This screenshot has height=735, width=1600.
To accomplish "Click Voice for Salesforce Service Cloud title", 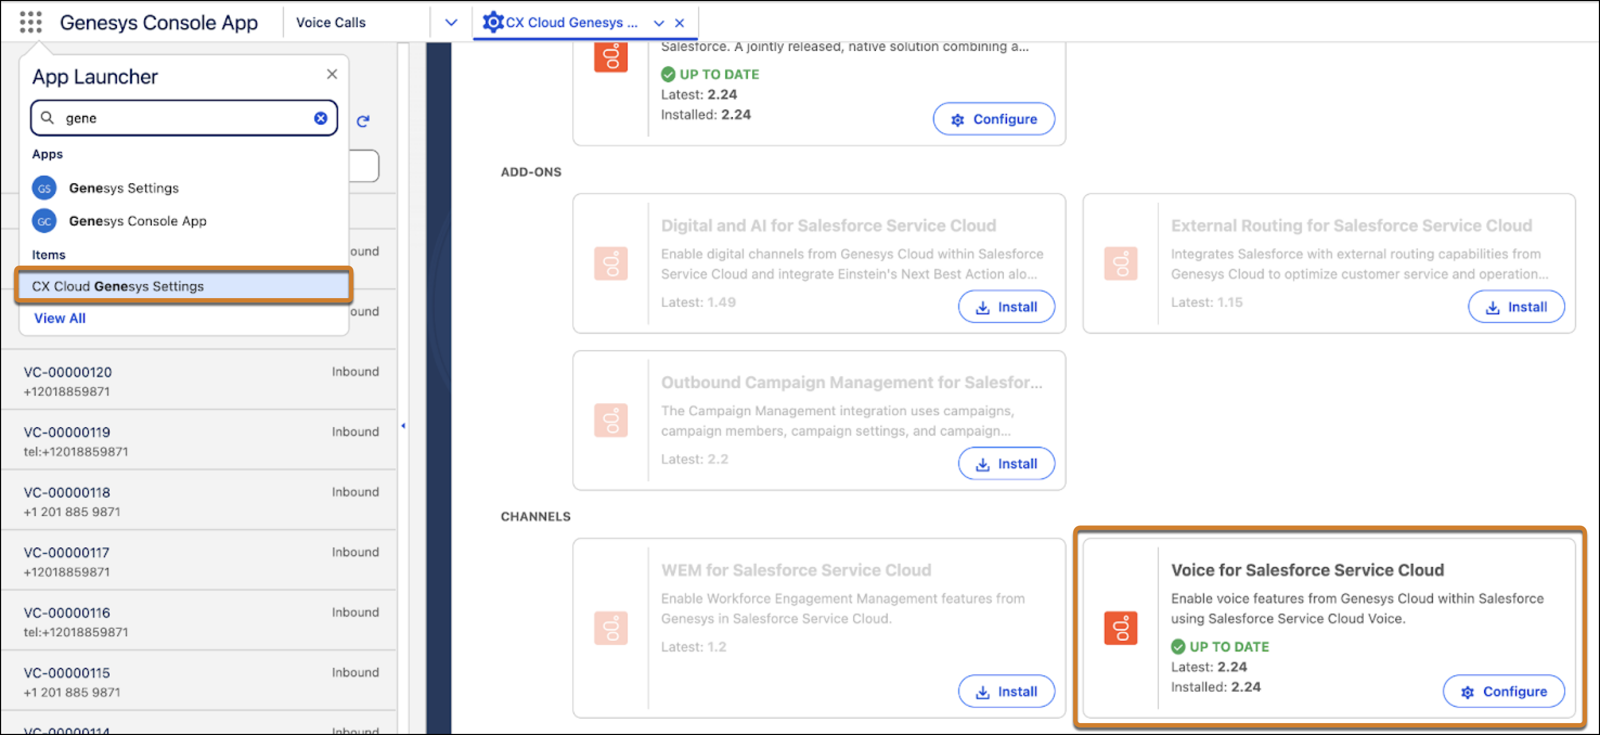I will pyautogui.click(x=1307, y=570).
